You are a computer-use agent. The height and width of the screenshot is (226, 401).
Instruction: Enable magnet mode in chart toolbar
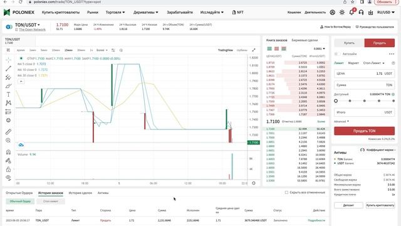pos(8,152)
